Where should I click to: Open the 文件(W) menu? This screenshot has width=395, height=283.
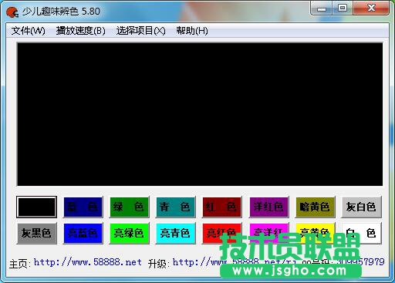click(29, 31)
